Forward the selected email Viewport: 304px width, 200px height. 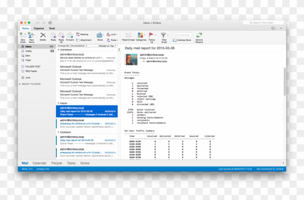pos(70,37)
